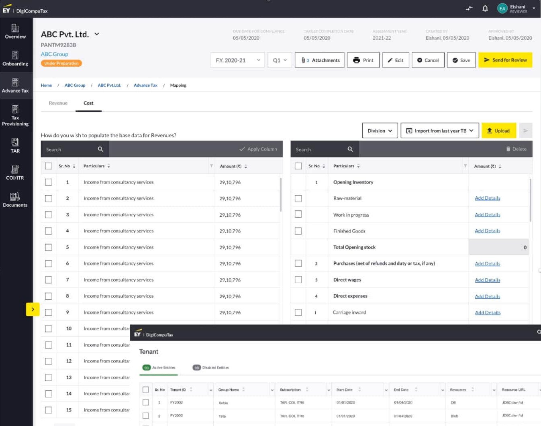Go to Onboarding in sidebar
The width and height of the screenshot is (541, 426).
[15, 58]
